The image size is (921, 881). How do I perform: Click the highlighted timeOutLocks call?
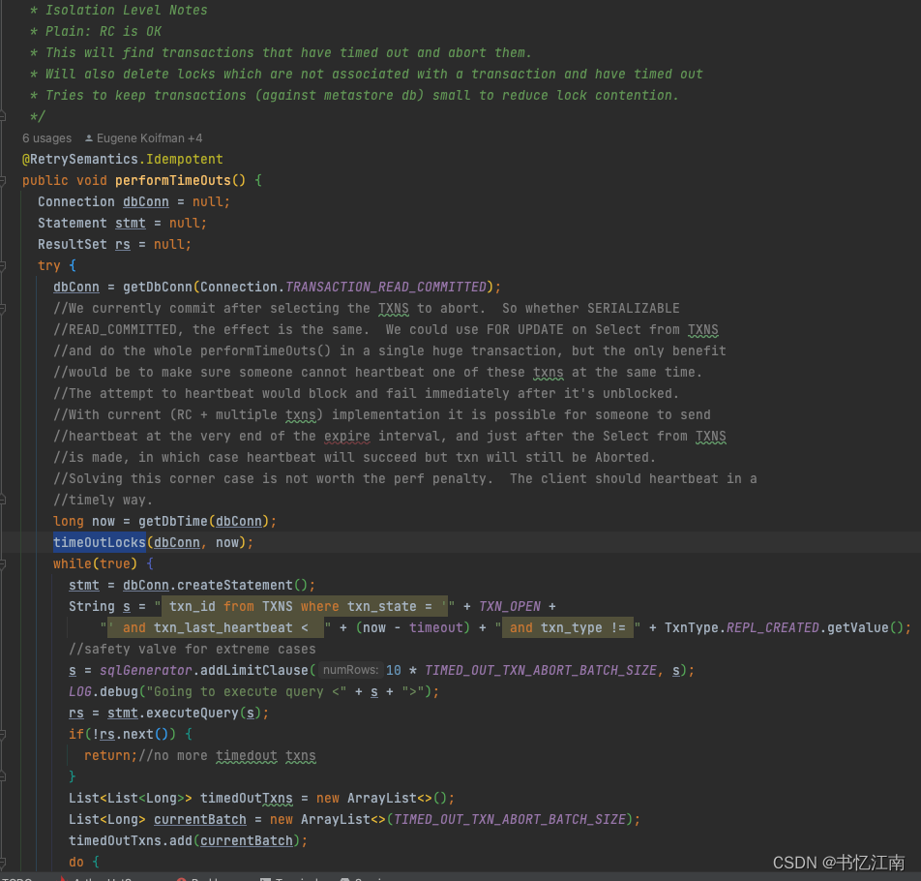tap(100, 542)
